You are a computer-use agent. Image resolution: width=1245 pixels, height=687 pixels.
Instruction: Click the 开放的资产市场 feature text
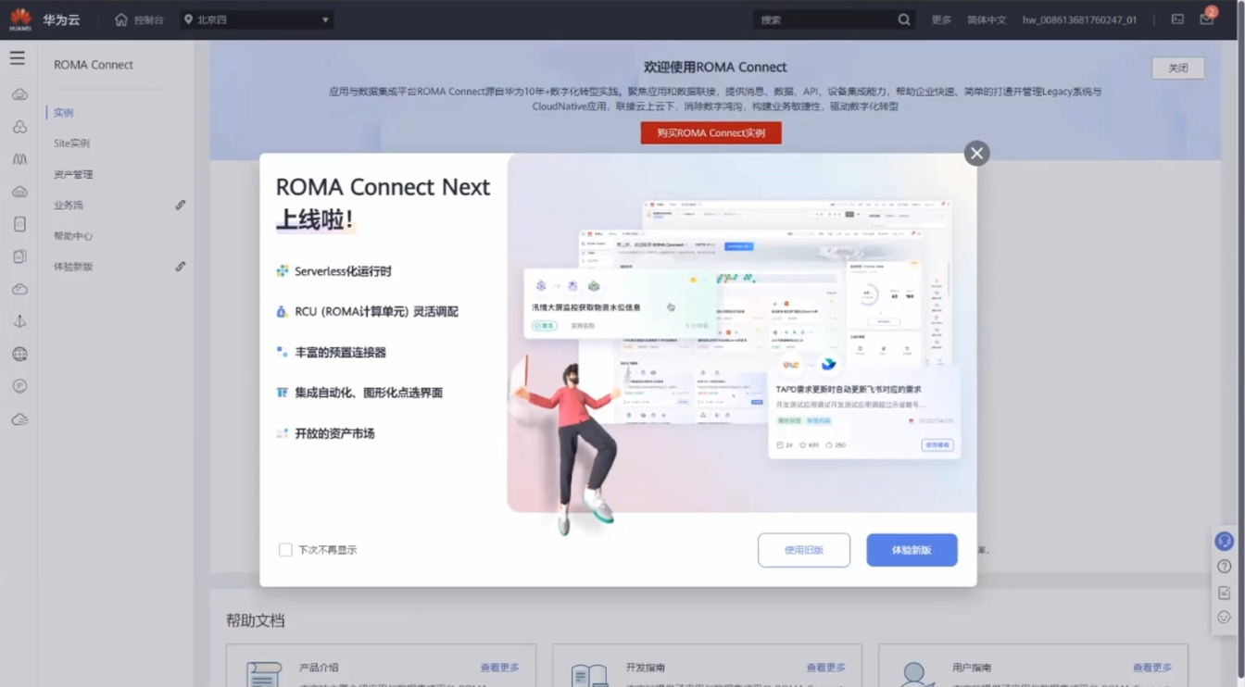coord(334,433)
